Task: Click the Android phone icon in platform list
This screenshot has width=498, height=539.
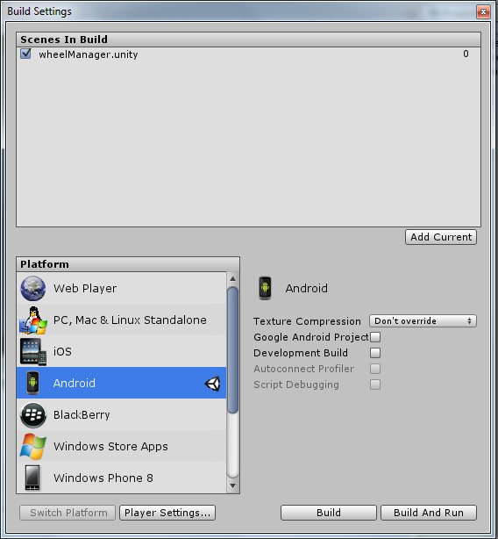Action: pyautogui.click(x=32, y=383)
